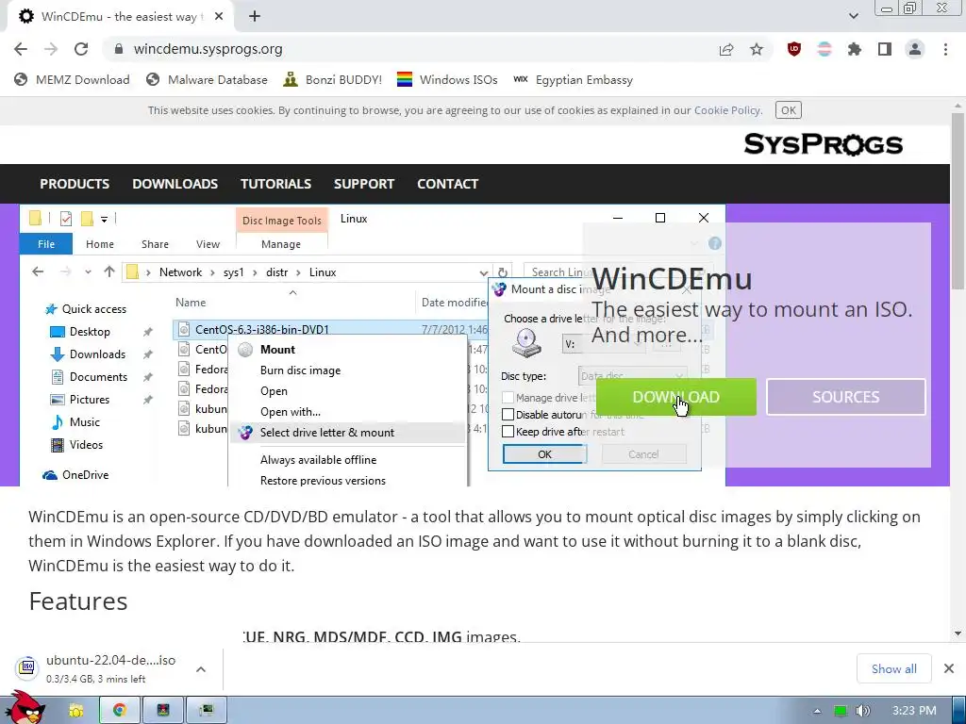
Task: Click the SOURCES button
Action: (846, 397)
